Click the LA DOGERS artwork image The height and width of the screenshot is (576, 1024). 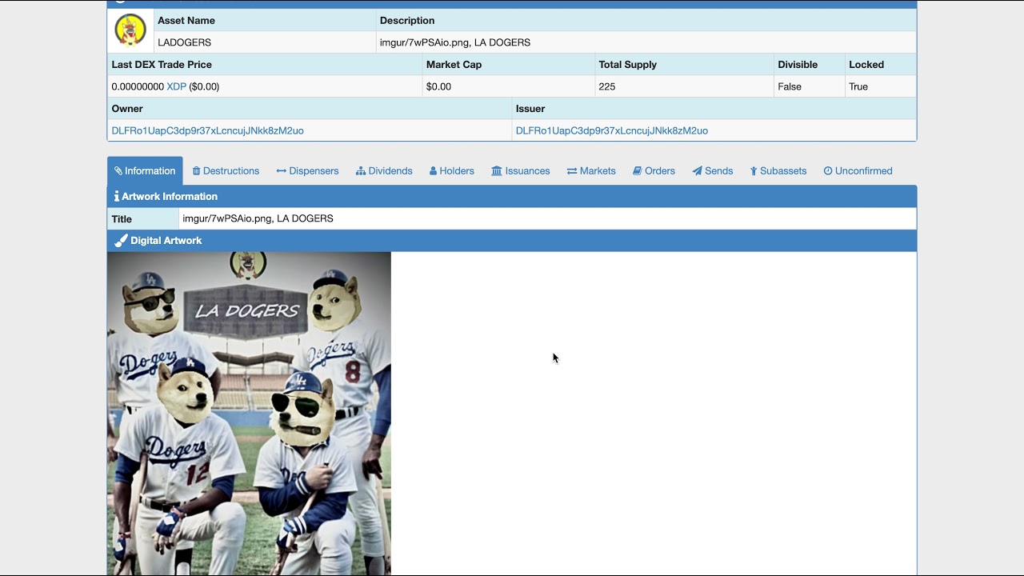[249, 413]
